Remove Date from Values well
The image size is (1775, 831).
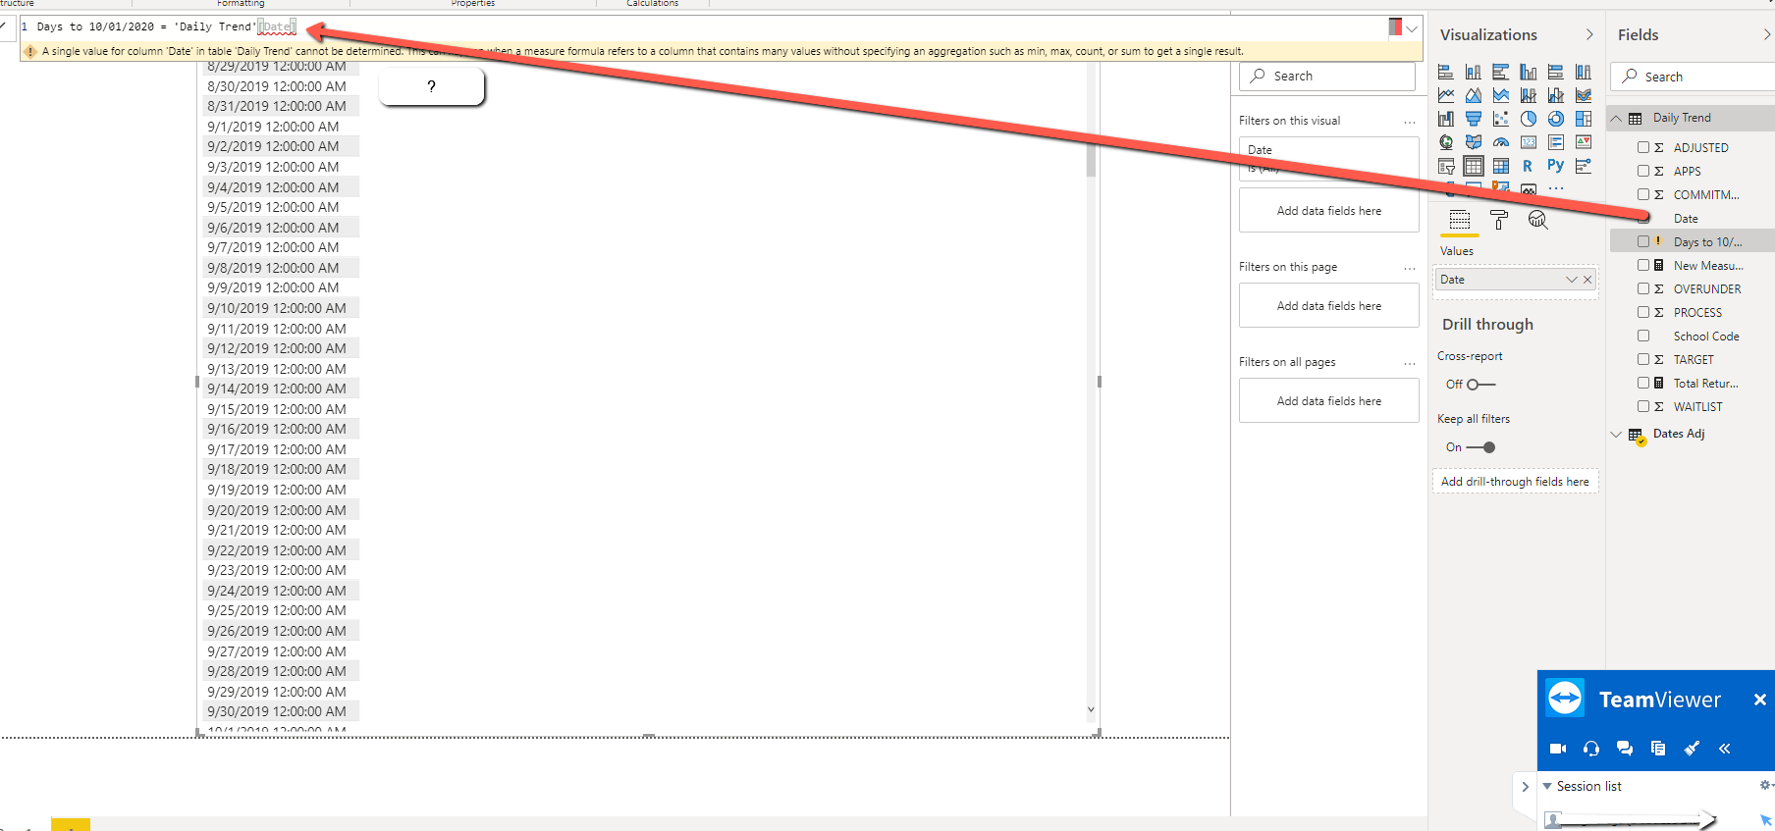(x=1587, y=280)
